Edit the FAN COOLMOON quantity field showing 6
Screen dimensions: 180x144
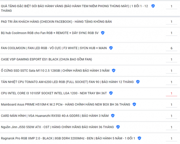pyautogui.click(x=171, y=48)
